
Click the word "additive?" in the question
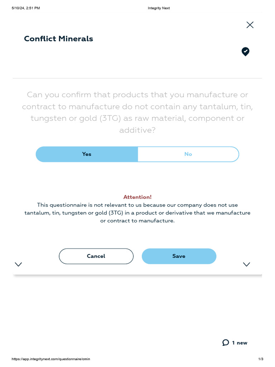[x=137, y=130]
